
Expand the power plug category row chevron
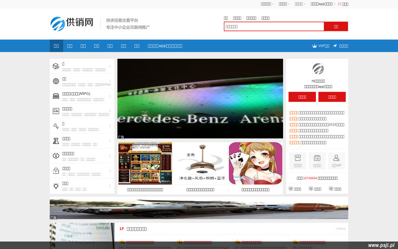[x=110, y=156]
